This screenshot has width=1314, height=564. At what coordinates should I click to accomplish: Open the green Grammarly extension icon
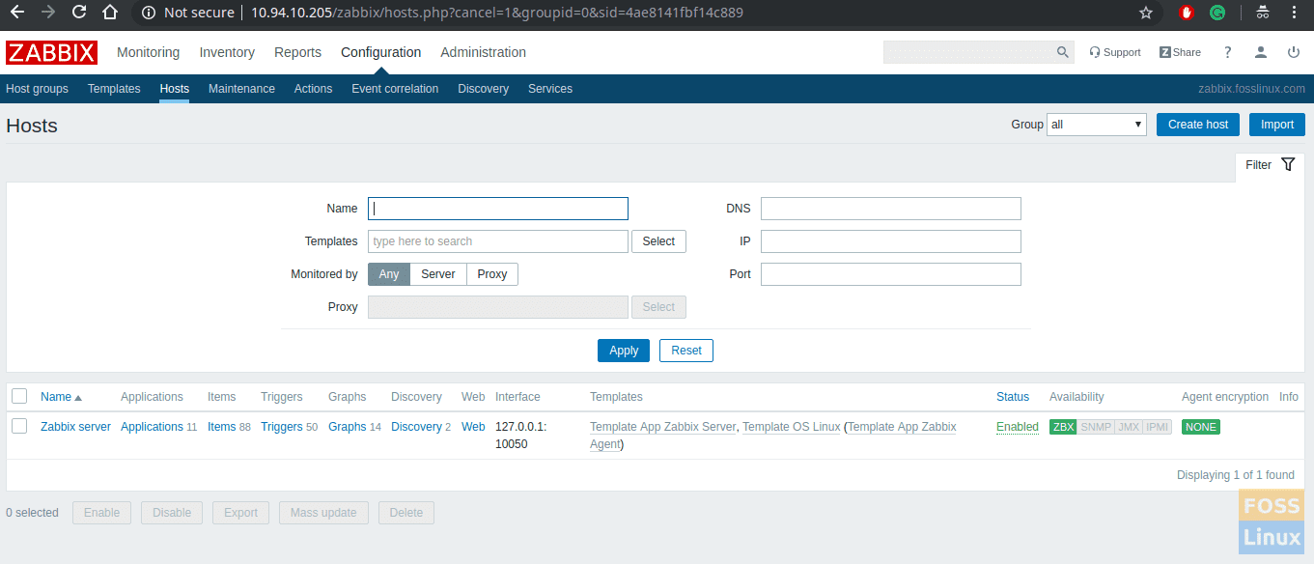[x=1218, y=13]
